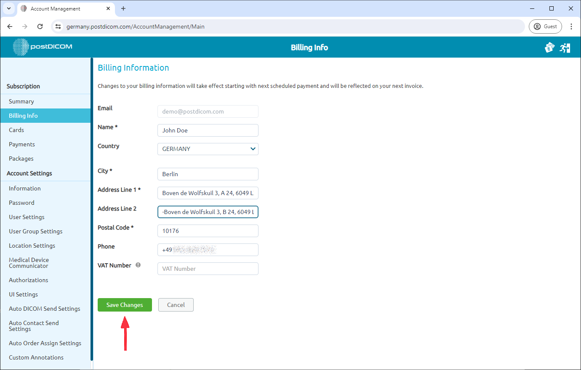The height and width of the screenshot is (370, 581).
Task: Open the language selection icon in the header
Action: 549,48
